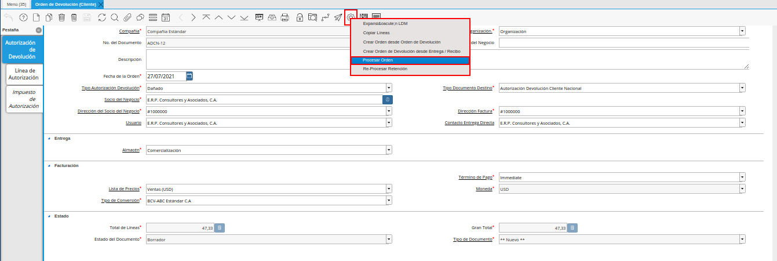Select Procesar Orden menu entry
777x261 pixels.
click(x=410, y=60)
